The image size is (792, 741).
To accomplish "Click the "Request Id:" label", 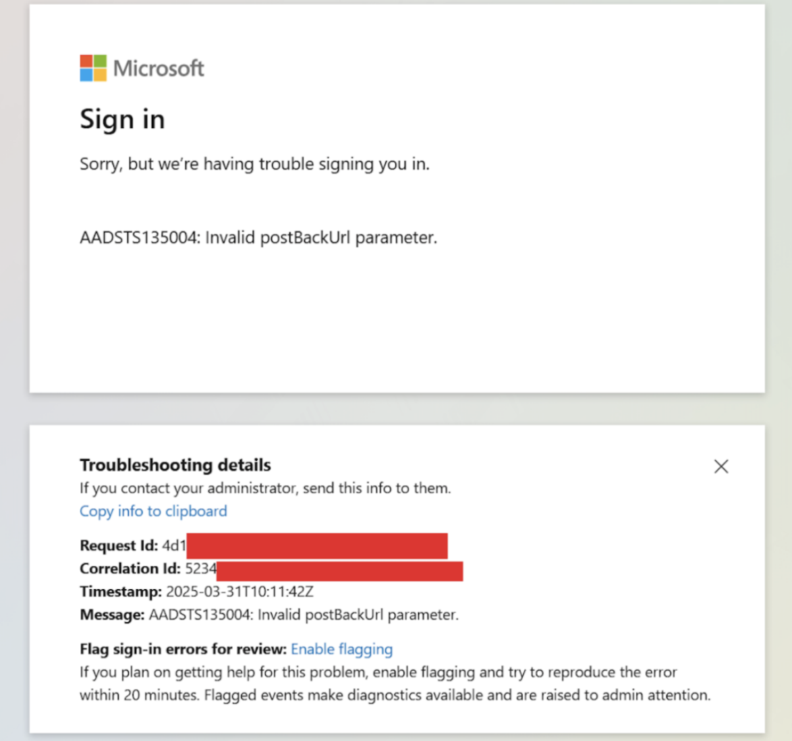I will click(x=119, y=545).
